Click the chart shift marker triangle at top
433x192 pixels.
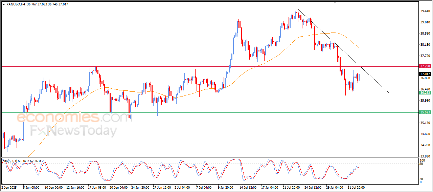pyautogui.click(x=335, y=2)
